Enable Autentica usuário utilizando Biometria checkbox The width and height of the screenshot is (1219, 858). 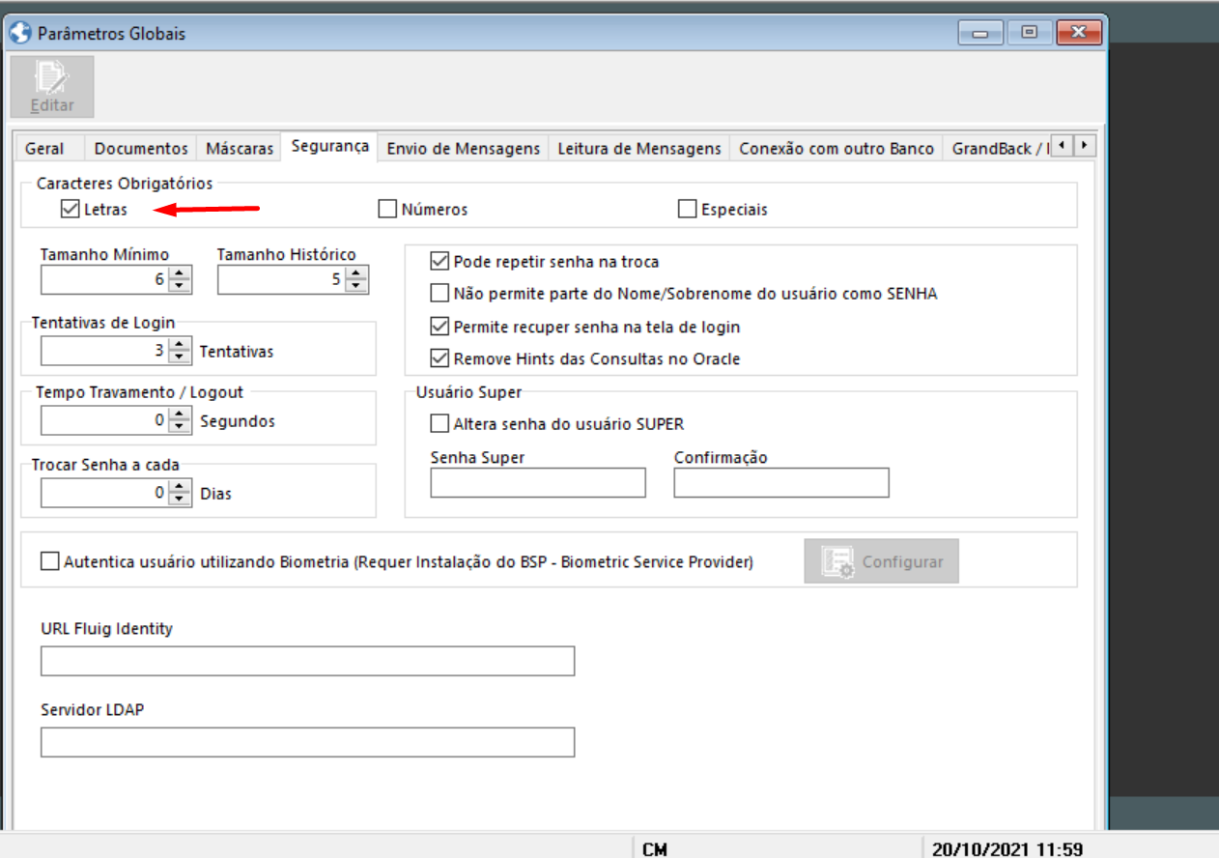pos(49,561)
